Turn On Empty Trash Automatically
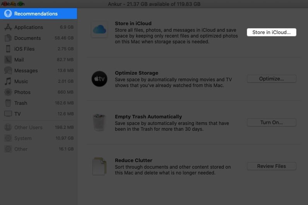Viewport: 308px width, 205px height. [x=272, y=123]
